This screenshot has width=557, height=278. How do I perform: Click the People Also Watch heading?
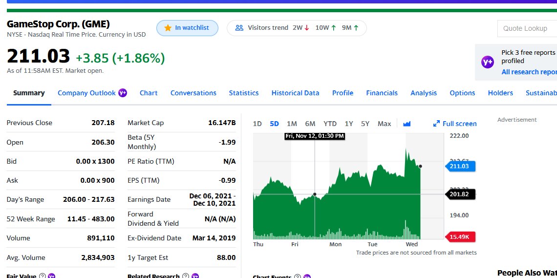[527, 273]
